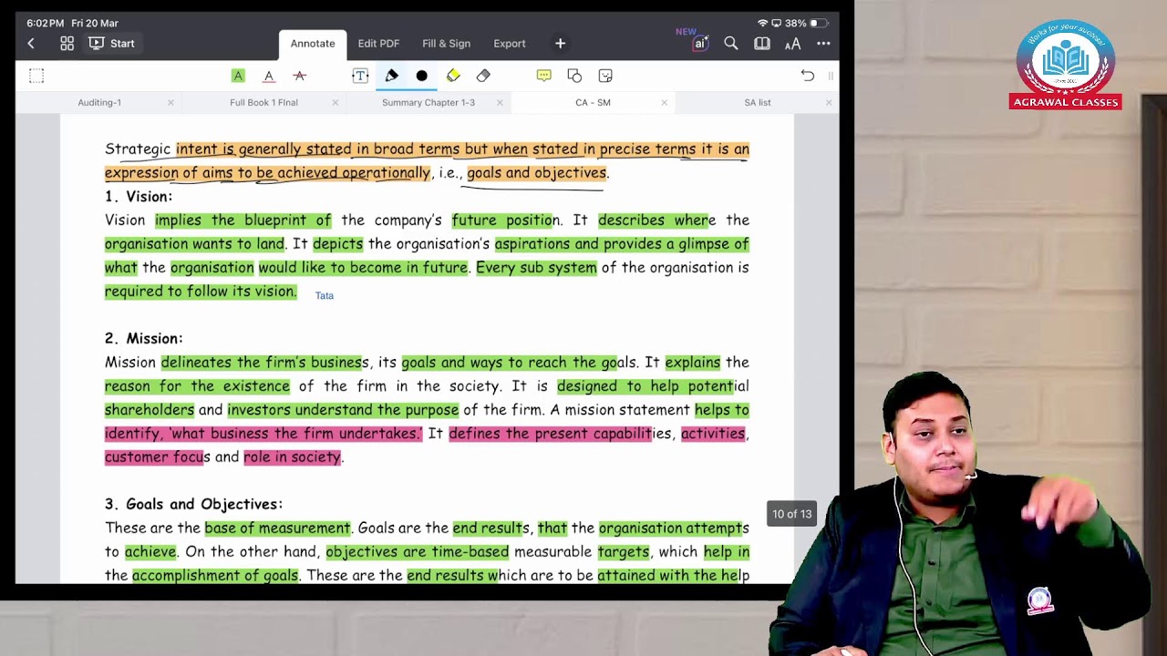The image size is (1167, 656).
Task: Check the battery 38% status indicator
Action: pos(806,23)
